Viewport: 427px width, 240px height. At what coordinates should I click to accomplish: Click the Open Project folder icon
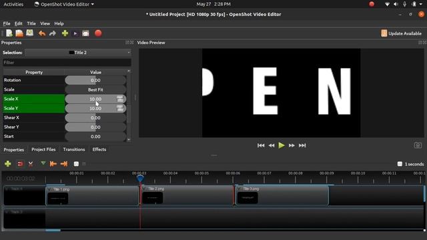point(19,33)
